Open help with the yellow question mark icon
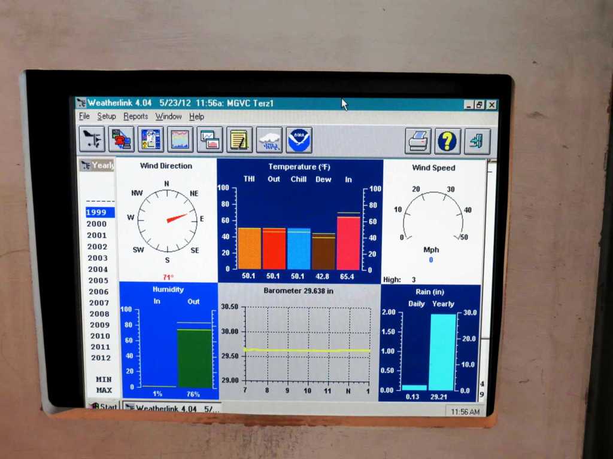 [x=448, y=141]
